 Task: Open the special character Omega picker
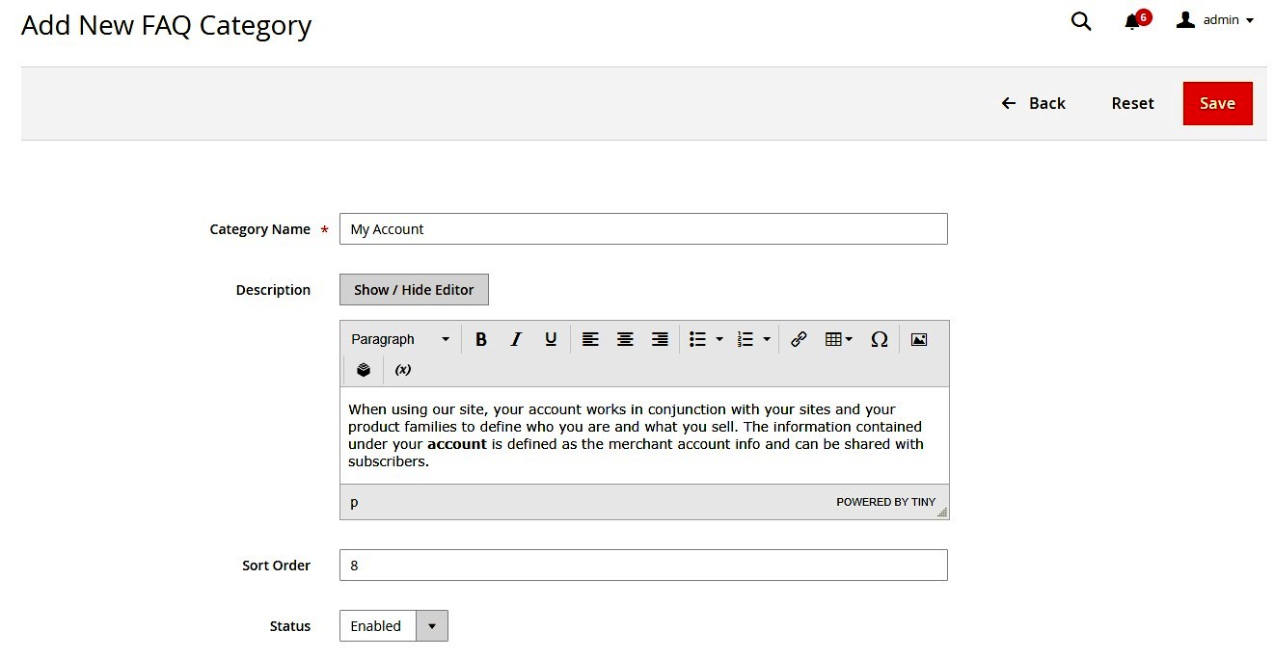879,339
